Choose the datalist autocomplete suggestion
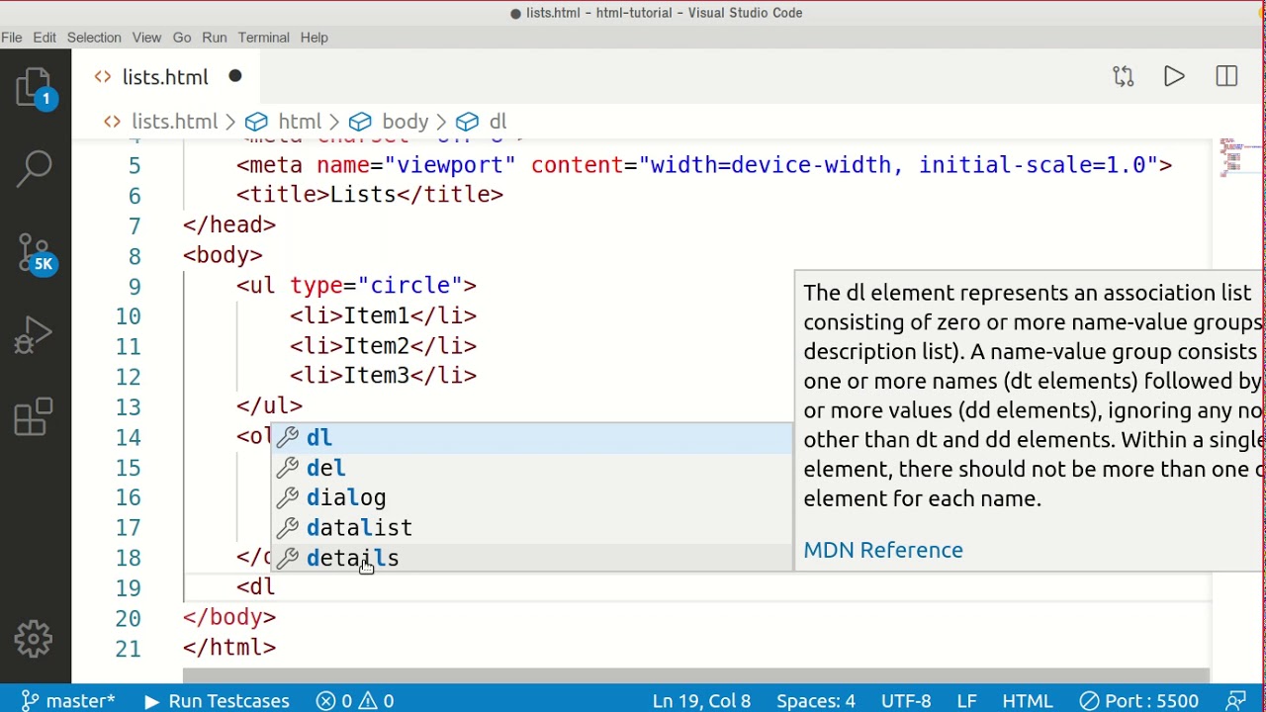This screenshot has height=712, width=1266. coord(532,528)
